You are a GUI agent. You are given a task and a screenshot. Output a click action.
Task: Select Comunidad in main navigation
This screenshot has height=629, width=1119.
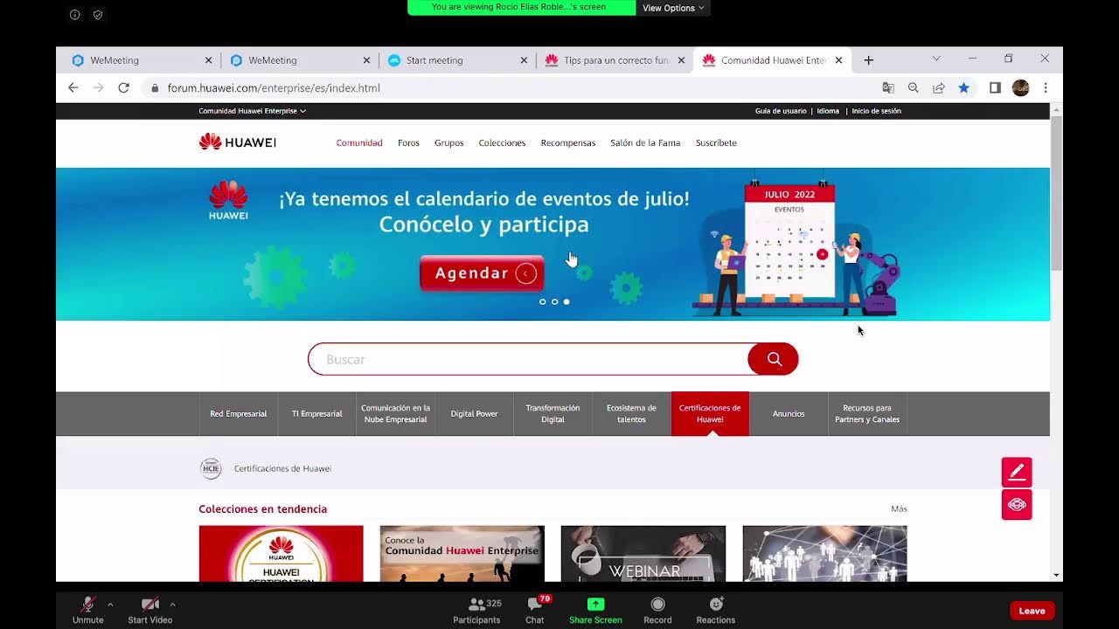point(359,142)
